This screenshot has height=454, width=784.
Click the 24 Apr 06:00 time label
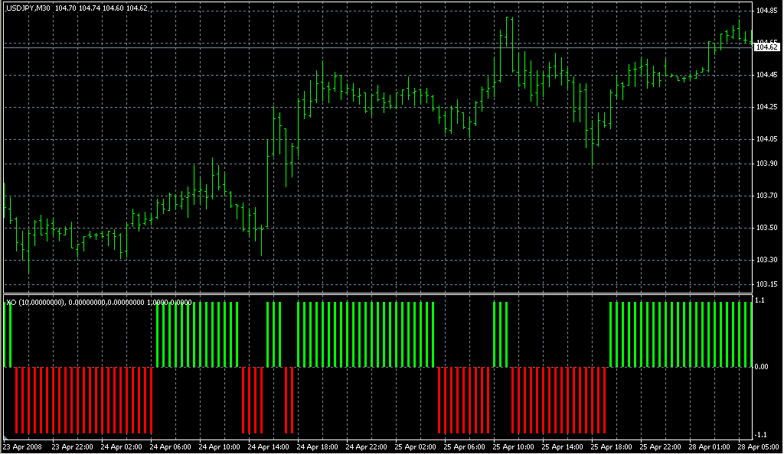point(171,447)
